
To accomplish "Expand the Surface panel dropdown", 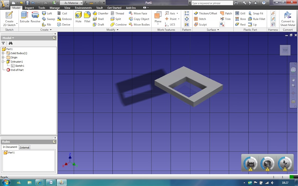I will (213, 30).
